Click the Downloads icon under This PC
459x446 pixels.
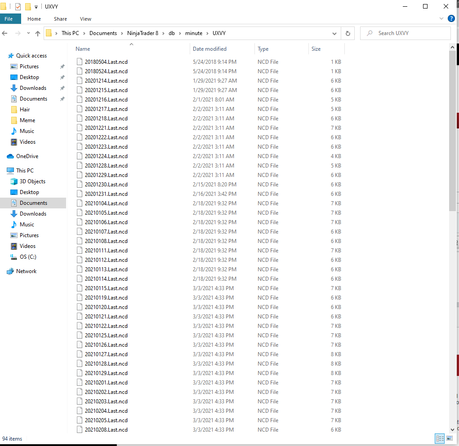(14, 214)
